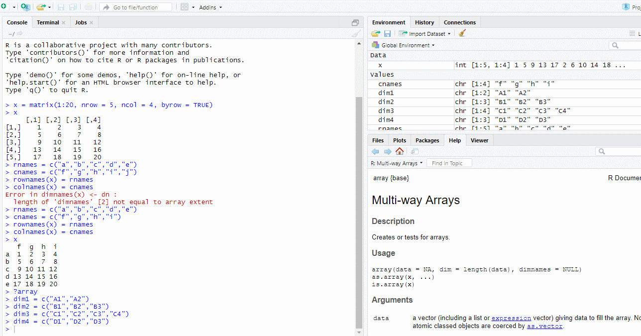Open the as.vector help link
The image size is (641, 336).
545,326
